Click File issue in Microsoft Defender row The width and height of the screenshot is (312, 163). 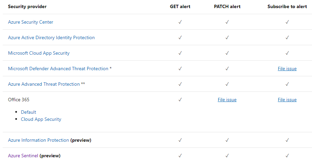point(287,69)
